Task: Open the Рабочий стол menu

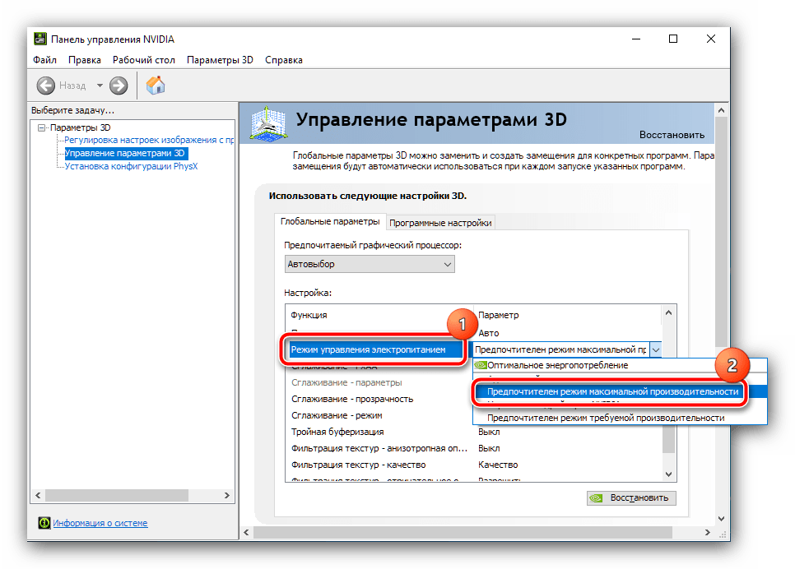Action: pyautogui.click(x=143, y=60)
